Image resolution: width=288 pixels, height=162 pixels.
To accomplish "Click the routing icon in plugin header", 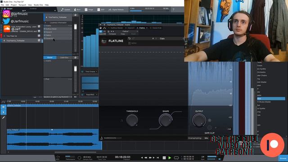I will 104,28.
